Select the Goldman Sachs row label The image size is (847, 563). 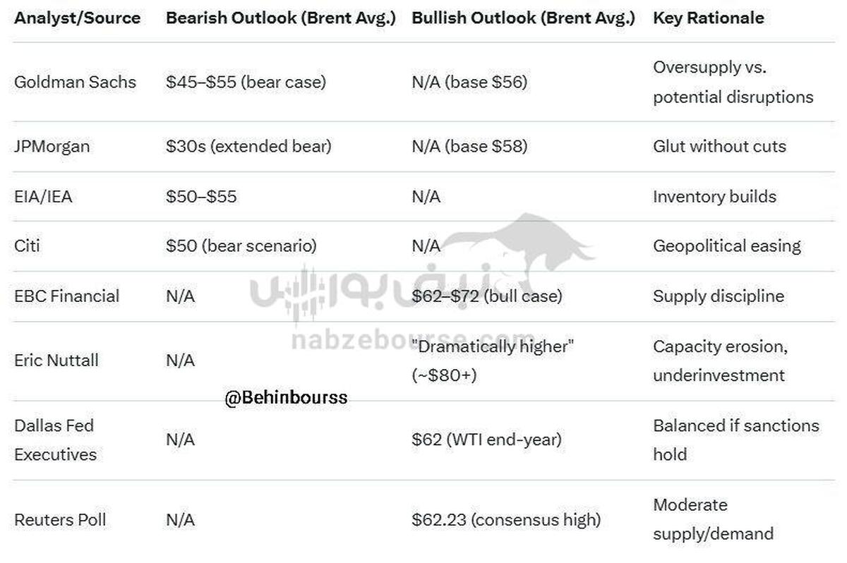tap(75, 82)
